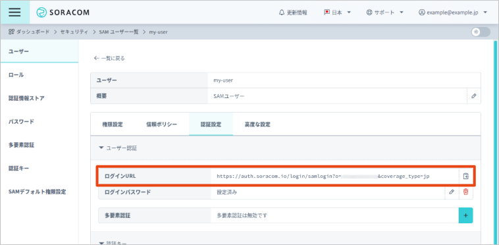Image resolution: width=499 pixels, height=245 pixels.
Task: Click ダッシュボード breadcrumb
Action: click(x=29, y=32)
